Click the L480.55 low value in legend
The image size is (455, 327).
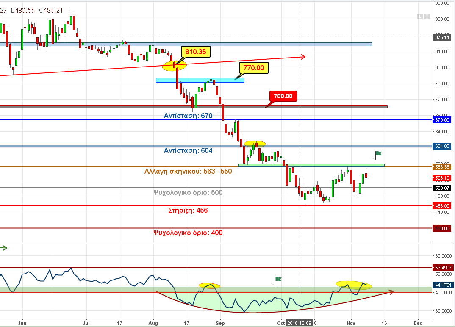click(x=22, y=11)
